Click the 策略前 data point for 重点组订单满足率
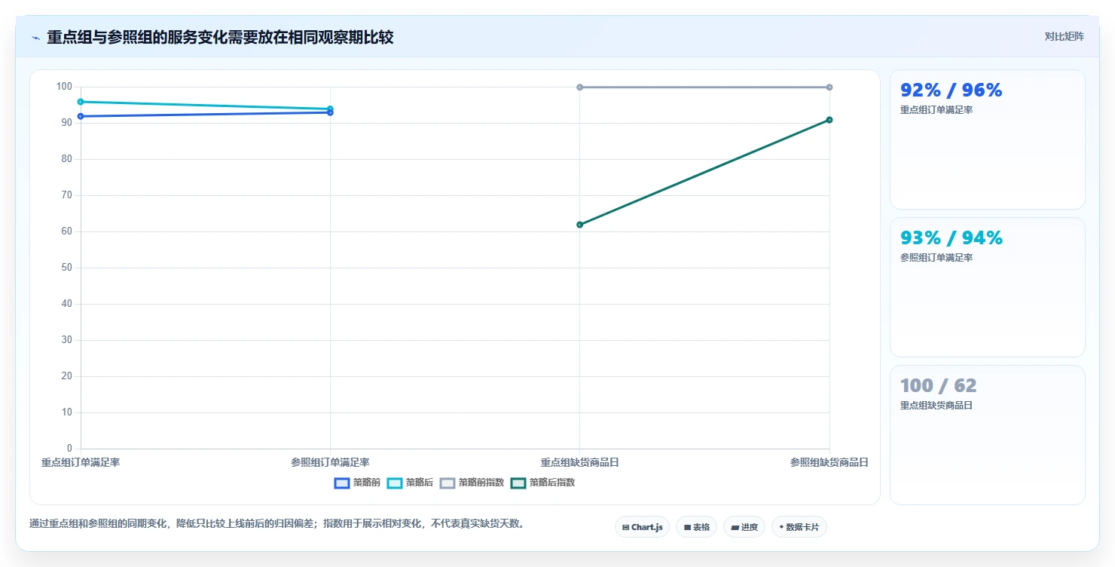This screenshot has height=567, width=1115. (81, 116)
